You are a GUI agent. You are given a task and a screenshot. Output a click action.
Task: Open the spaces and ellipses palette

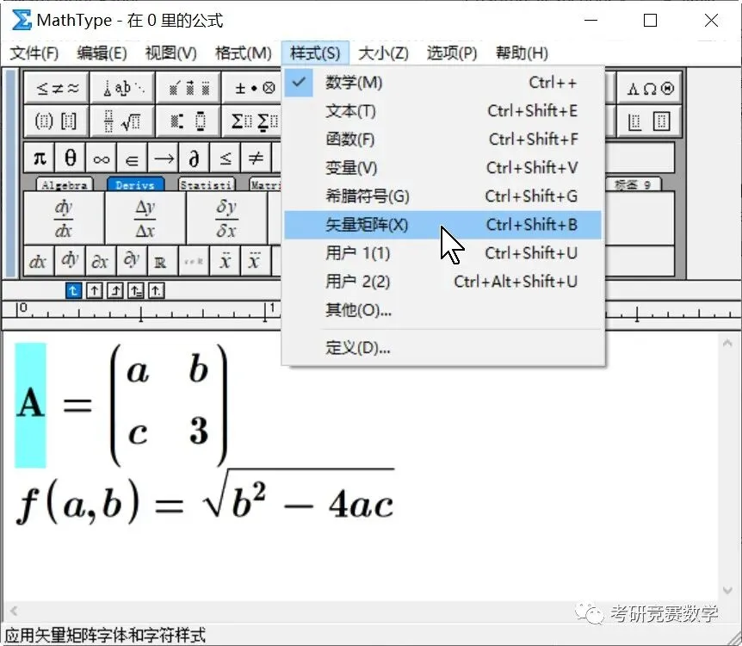coord(122,88)
